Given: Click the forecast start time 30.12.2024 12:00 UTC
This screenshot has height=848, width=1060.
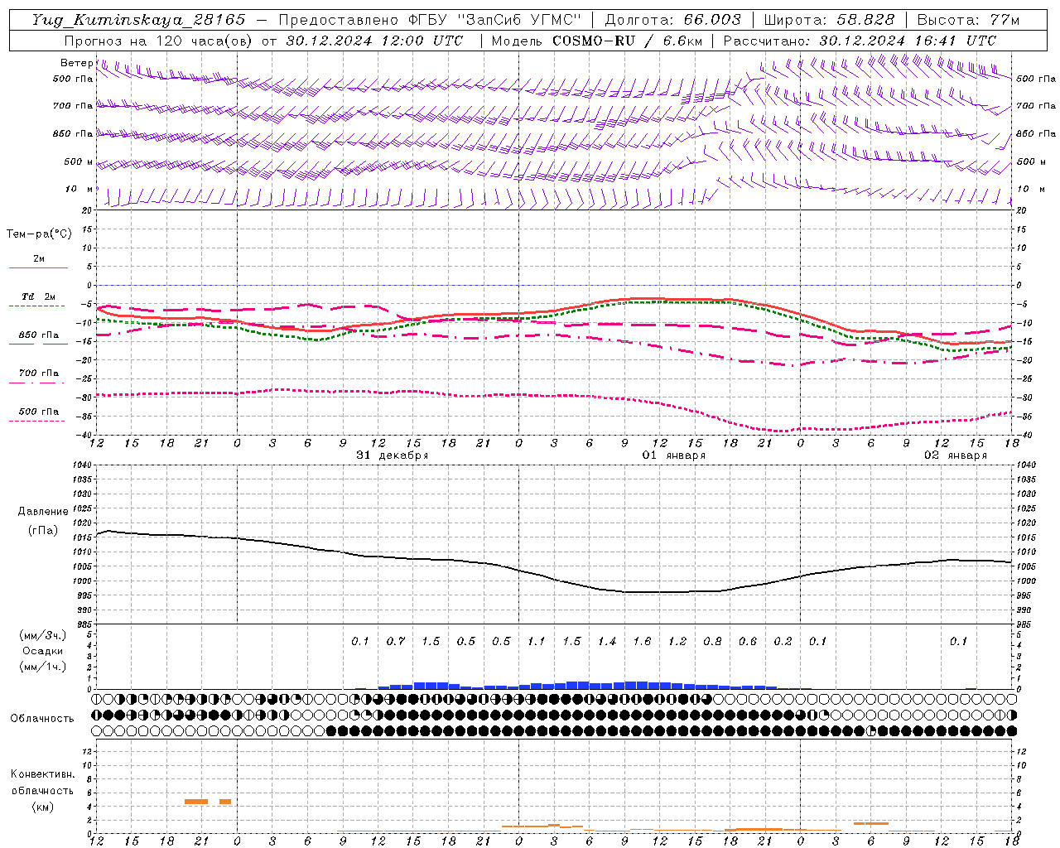Looking at the screenshot, I should 374,41.
